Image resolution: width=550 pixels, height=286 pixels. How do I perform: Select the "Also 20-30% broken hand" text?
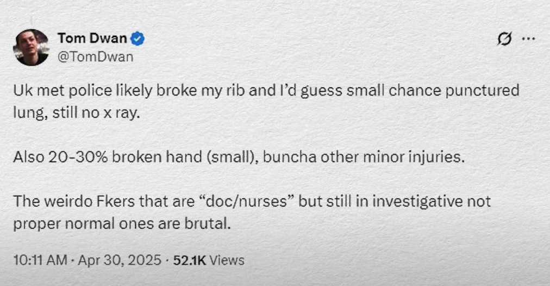click(x=107, y=157)
